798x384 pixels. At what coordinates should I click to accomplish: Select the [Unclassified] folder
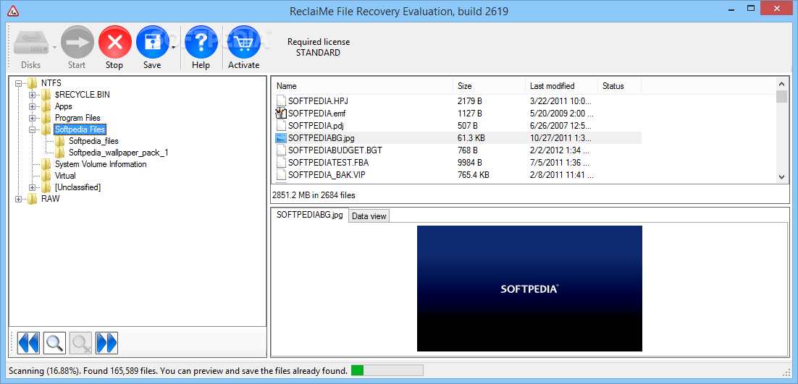point(78,187)
